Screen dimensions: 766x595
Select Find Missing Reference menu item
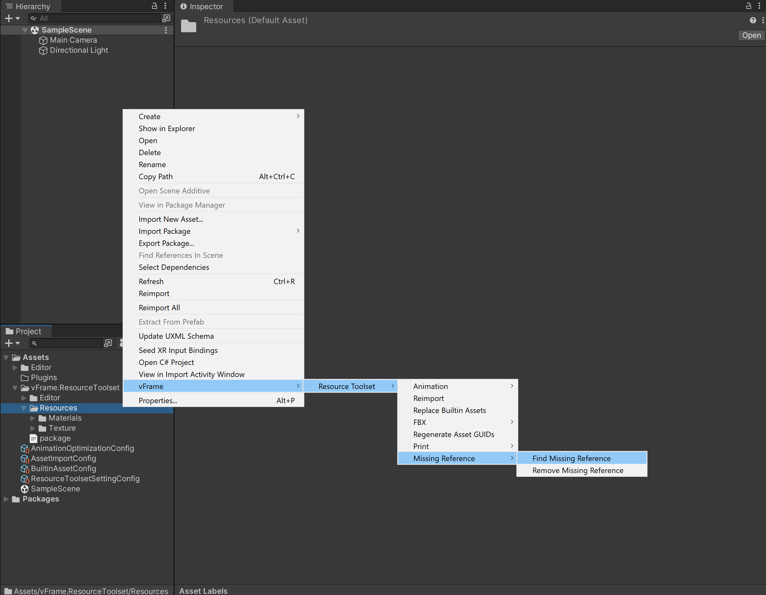tap(571, 458)
